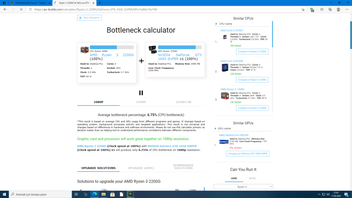
Task: Open browser settings ellipsis menu
Action: point(347,9)
